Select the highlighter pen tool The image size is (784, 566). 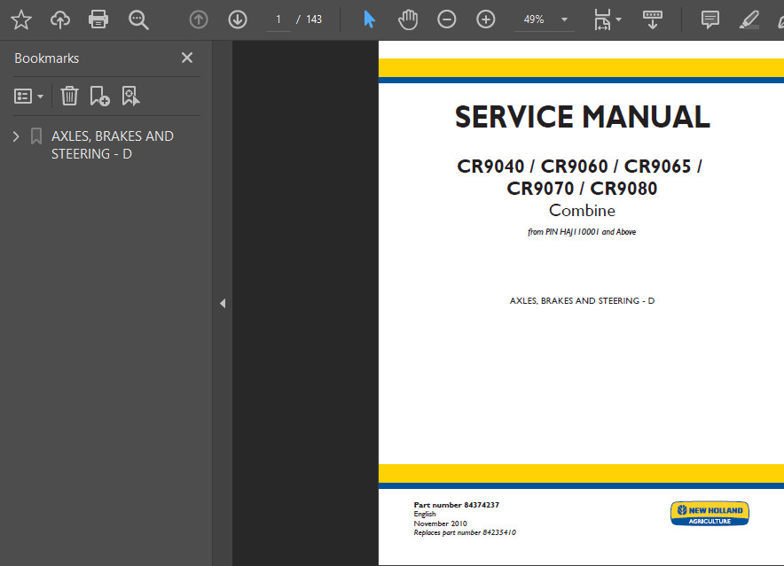coord(749,20)
